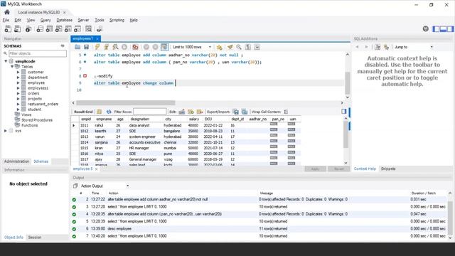Click the create function icon
Viewport: 455px width, 256px height.
tap(77, 28)
